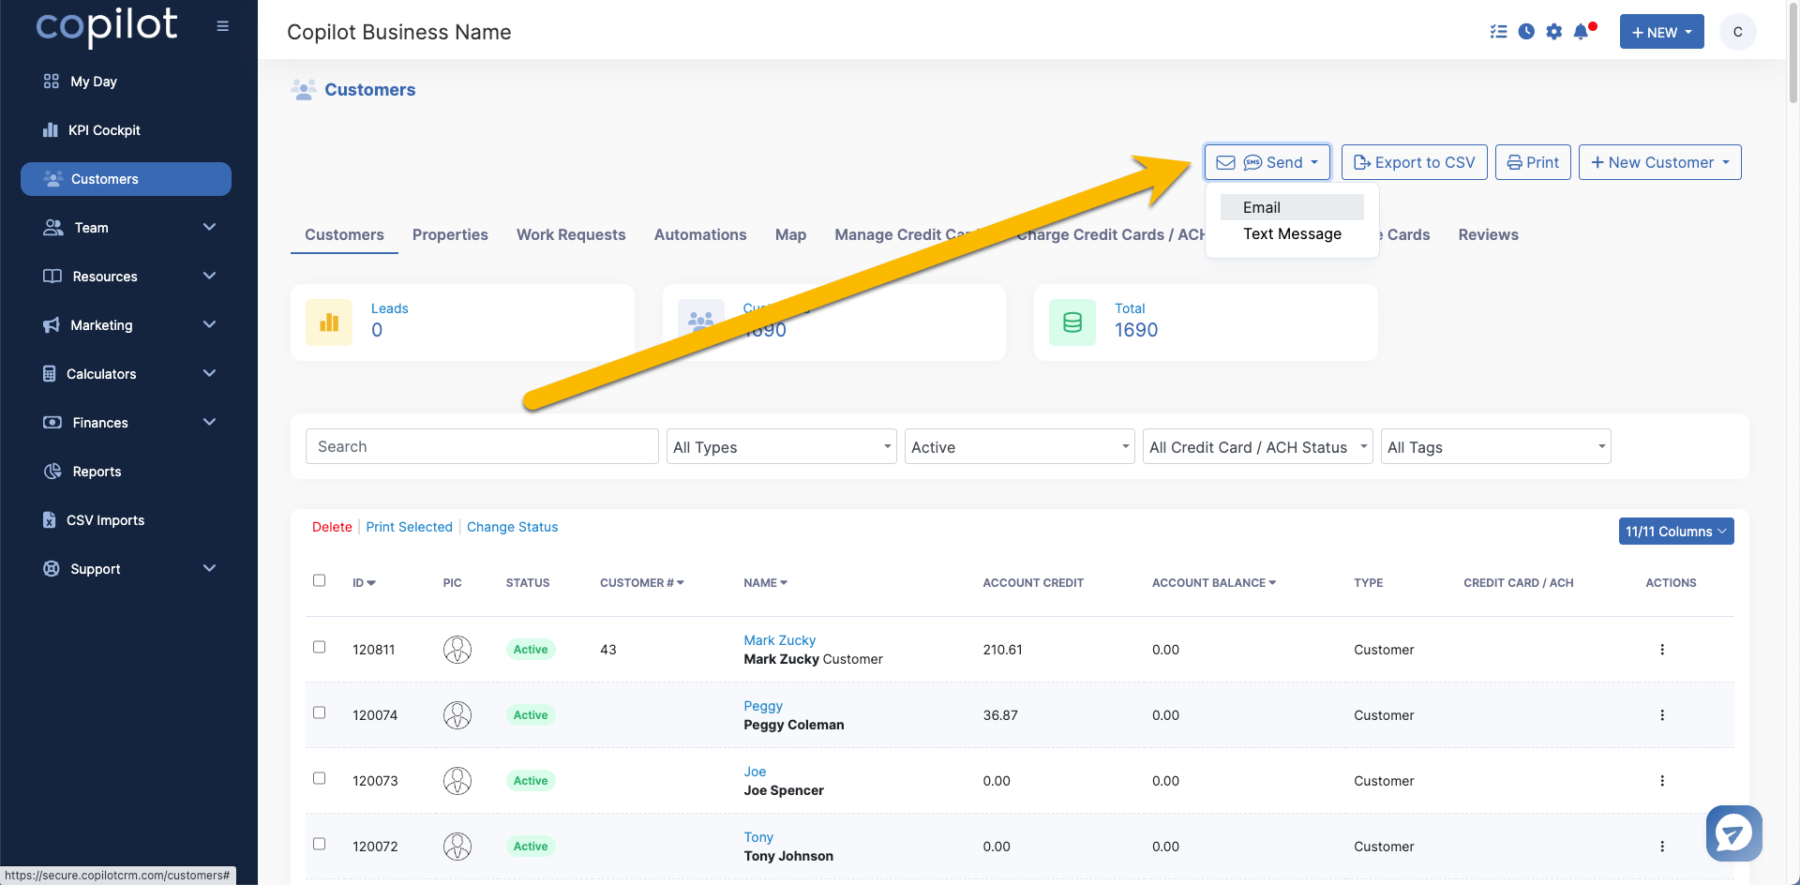
Task: Click profile picture for customer 120811
Action: tap(457, 650)
